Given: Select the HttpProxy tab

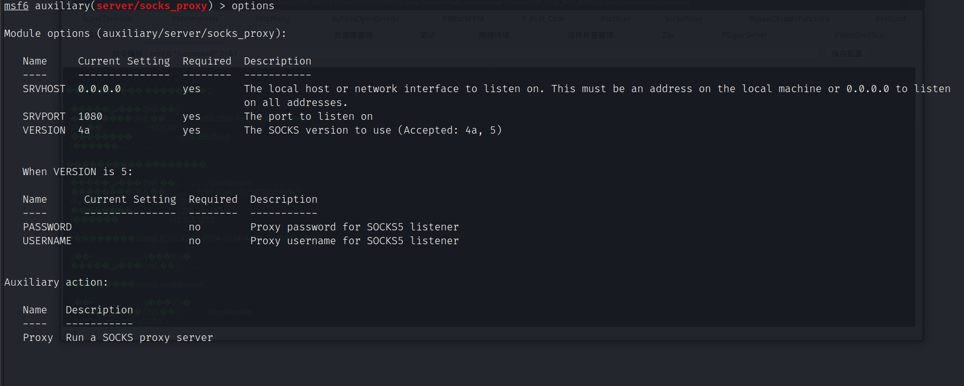Looking at the screenshot, I should [x=272, y=19].
